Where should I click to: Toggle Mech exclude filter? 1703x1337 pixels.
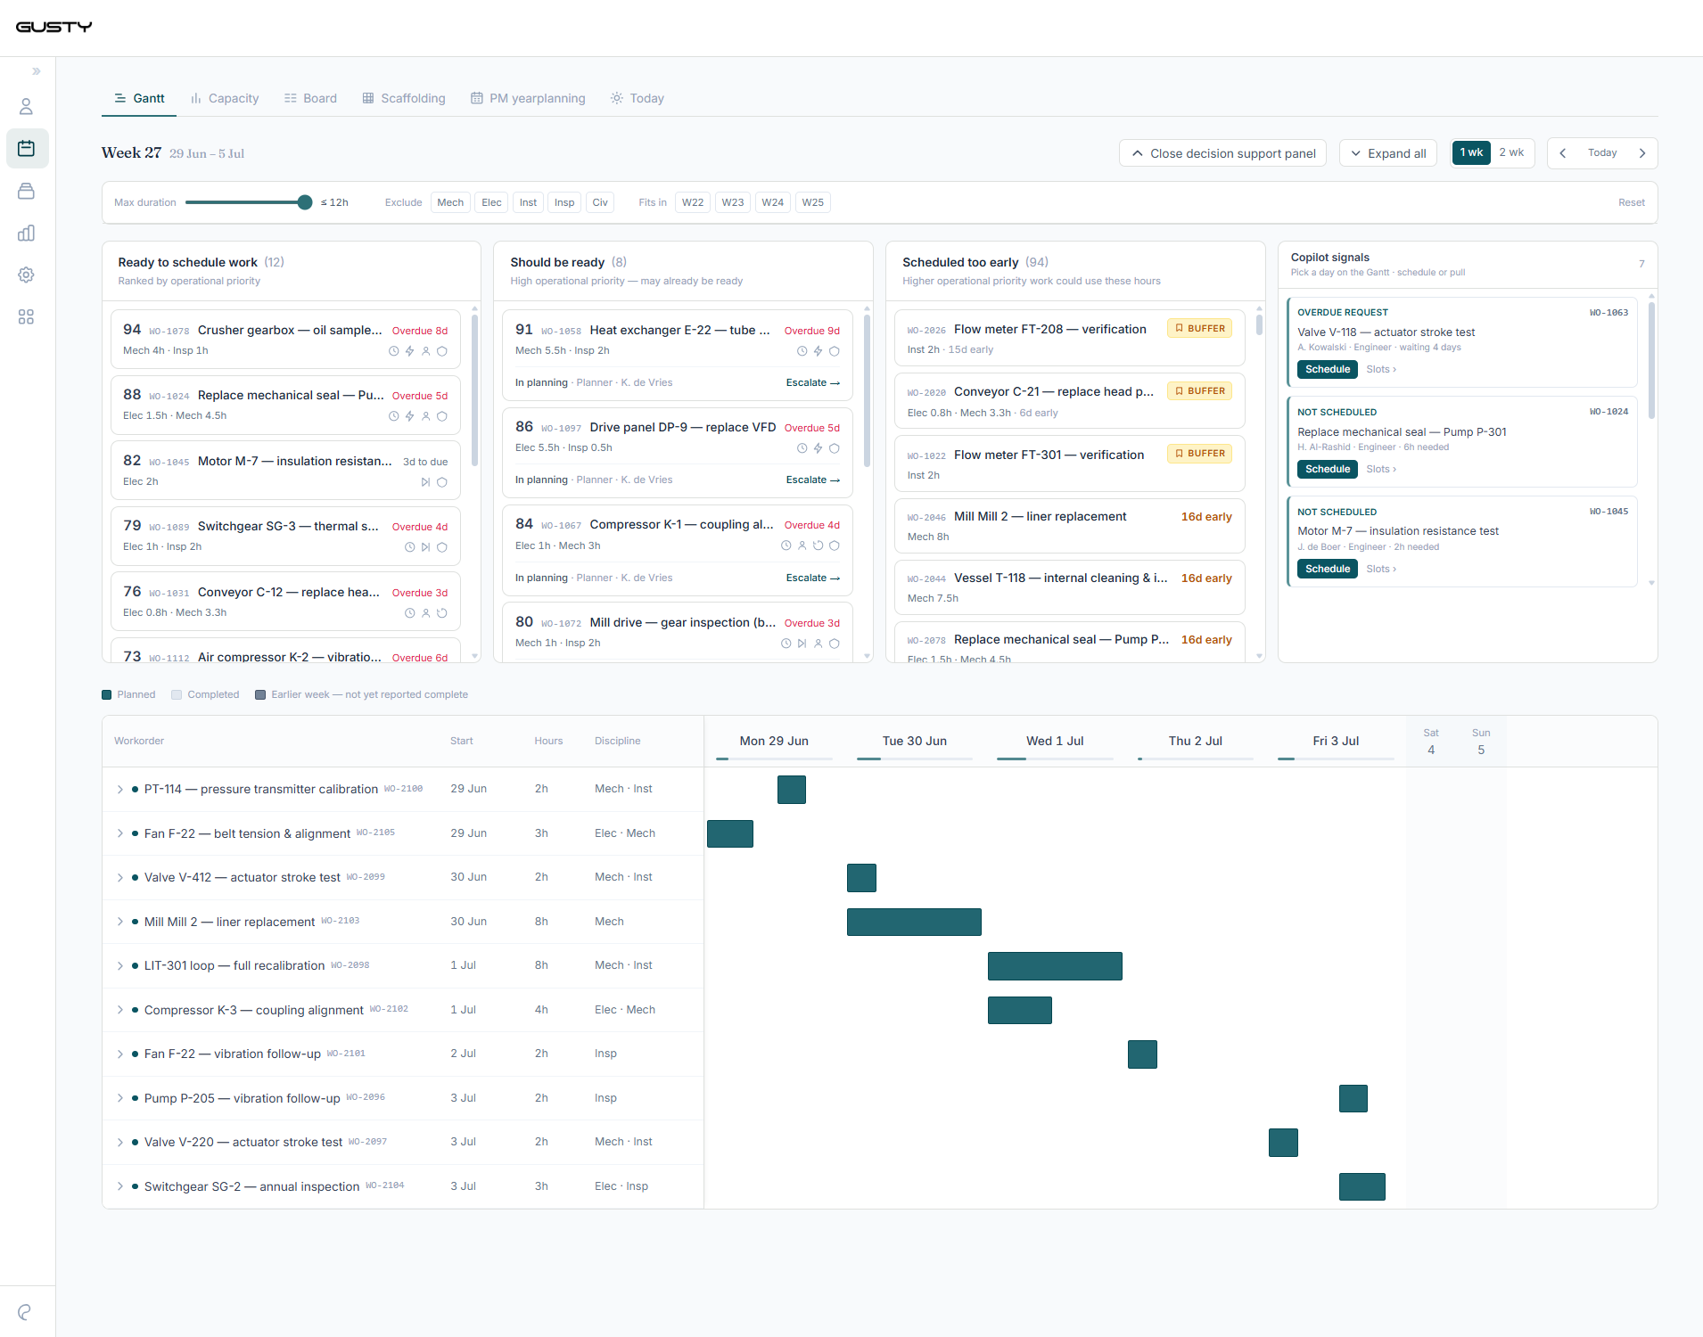450,202
